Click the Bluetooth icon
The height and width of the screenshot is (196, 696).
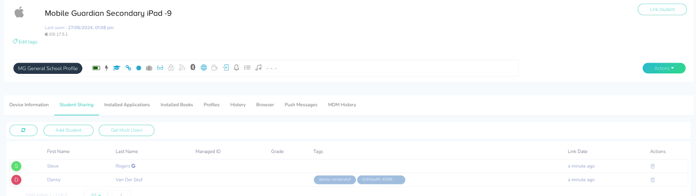pos(193,67)
